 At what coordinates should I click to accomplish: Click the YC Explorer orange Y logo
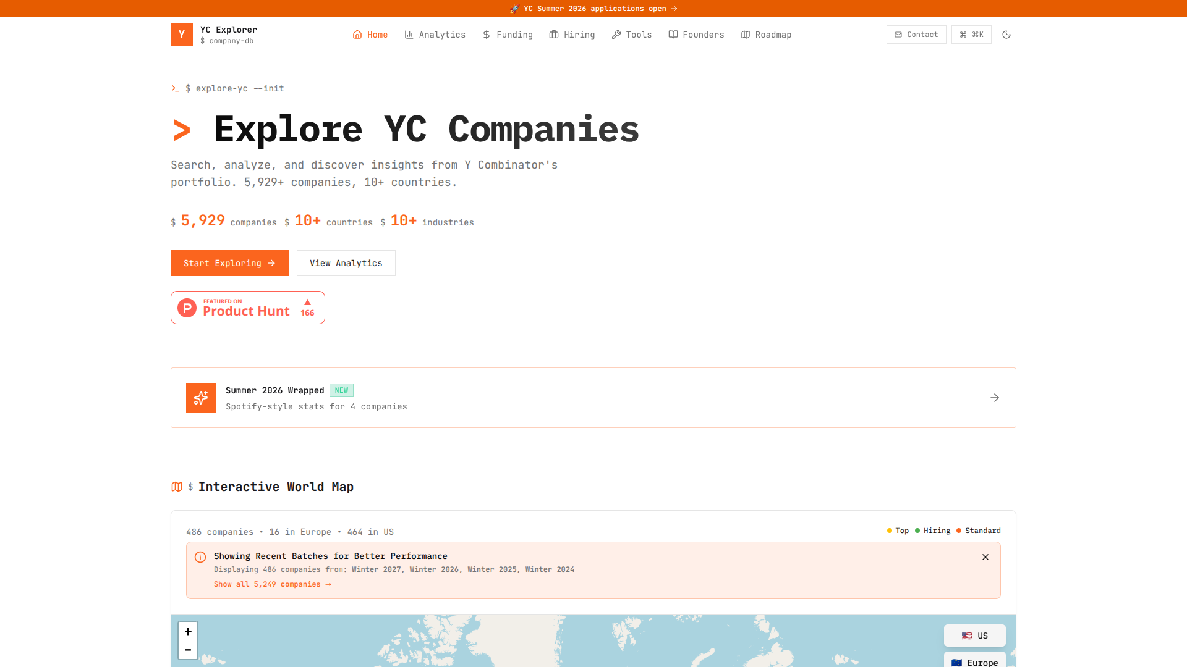182,35
